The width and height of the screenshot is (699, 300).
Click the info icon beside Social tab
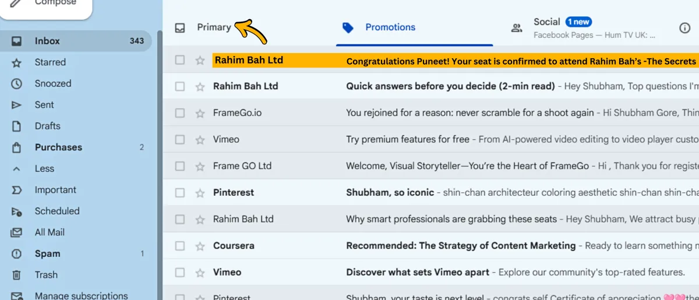685,28
